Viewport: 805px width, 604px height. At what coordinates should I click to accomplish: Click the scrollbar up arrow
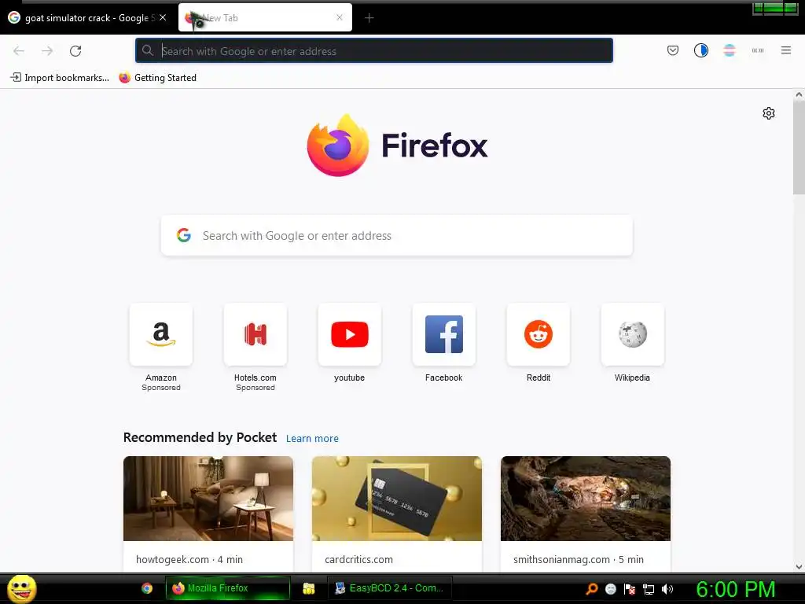coord(799,94)
